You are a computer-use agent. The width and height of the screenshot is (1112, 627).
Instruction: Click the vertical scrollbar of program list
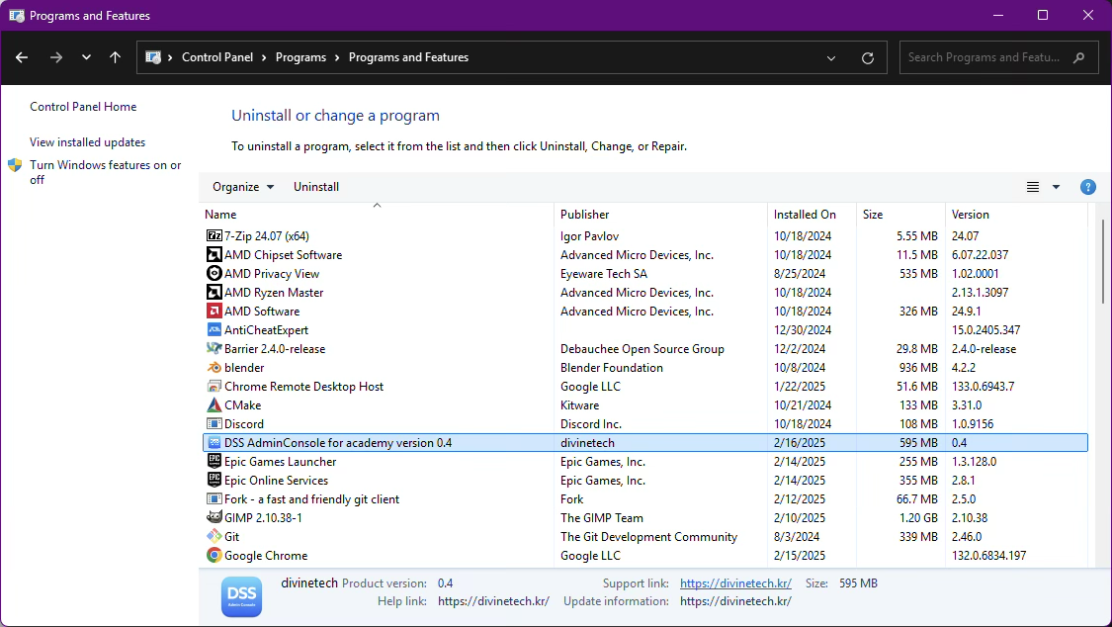tap(1103, 263)
